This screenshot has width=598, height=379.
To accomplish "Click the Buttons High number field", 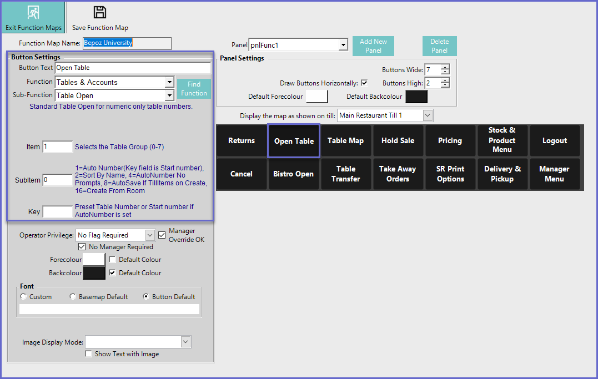I will click(433, 83).
